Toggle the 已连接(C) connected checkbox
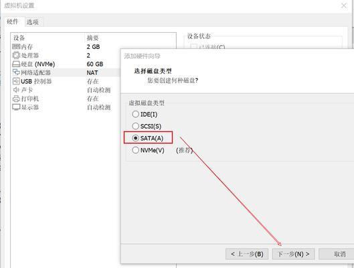The height and width of the screenshot is (268, 354). coord(193,47)
